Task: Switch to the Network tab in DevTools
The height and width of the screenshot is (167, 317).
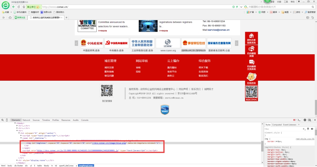Action: (x=26, y=120)
